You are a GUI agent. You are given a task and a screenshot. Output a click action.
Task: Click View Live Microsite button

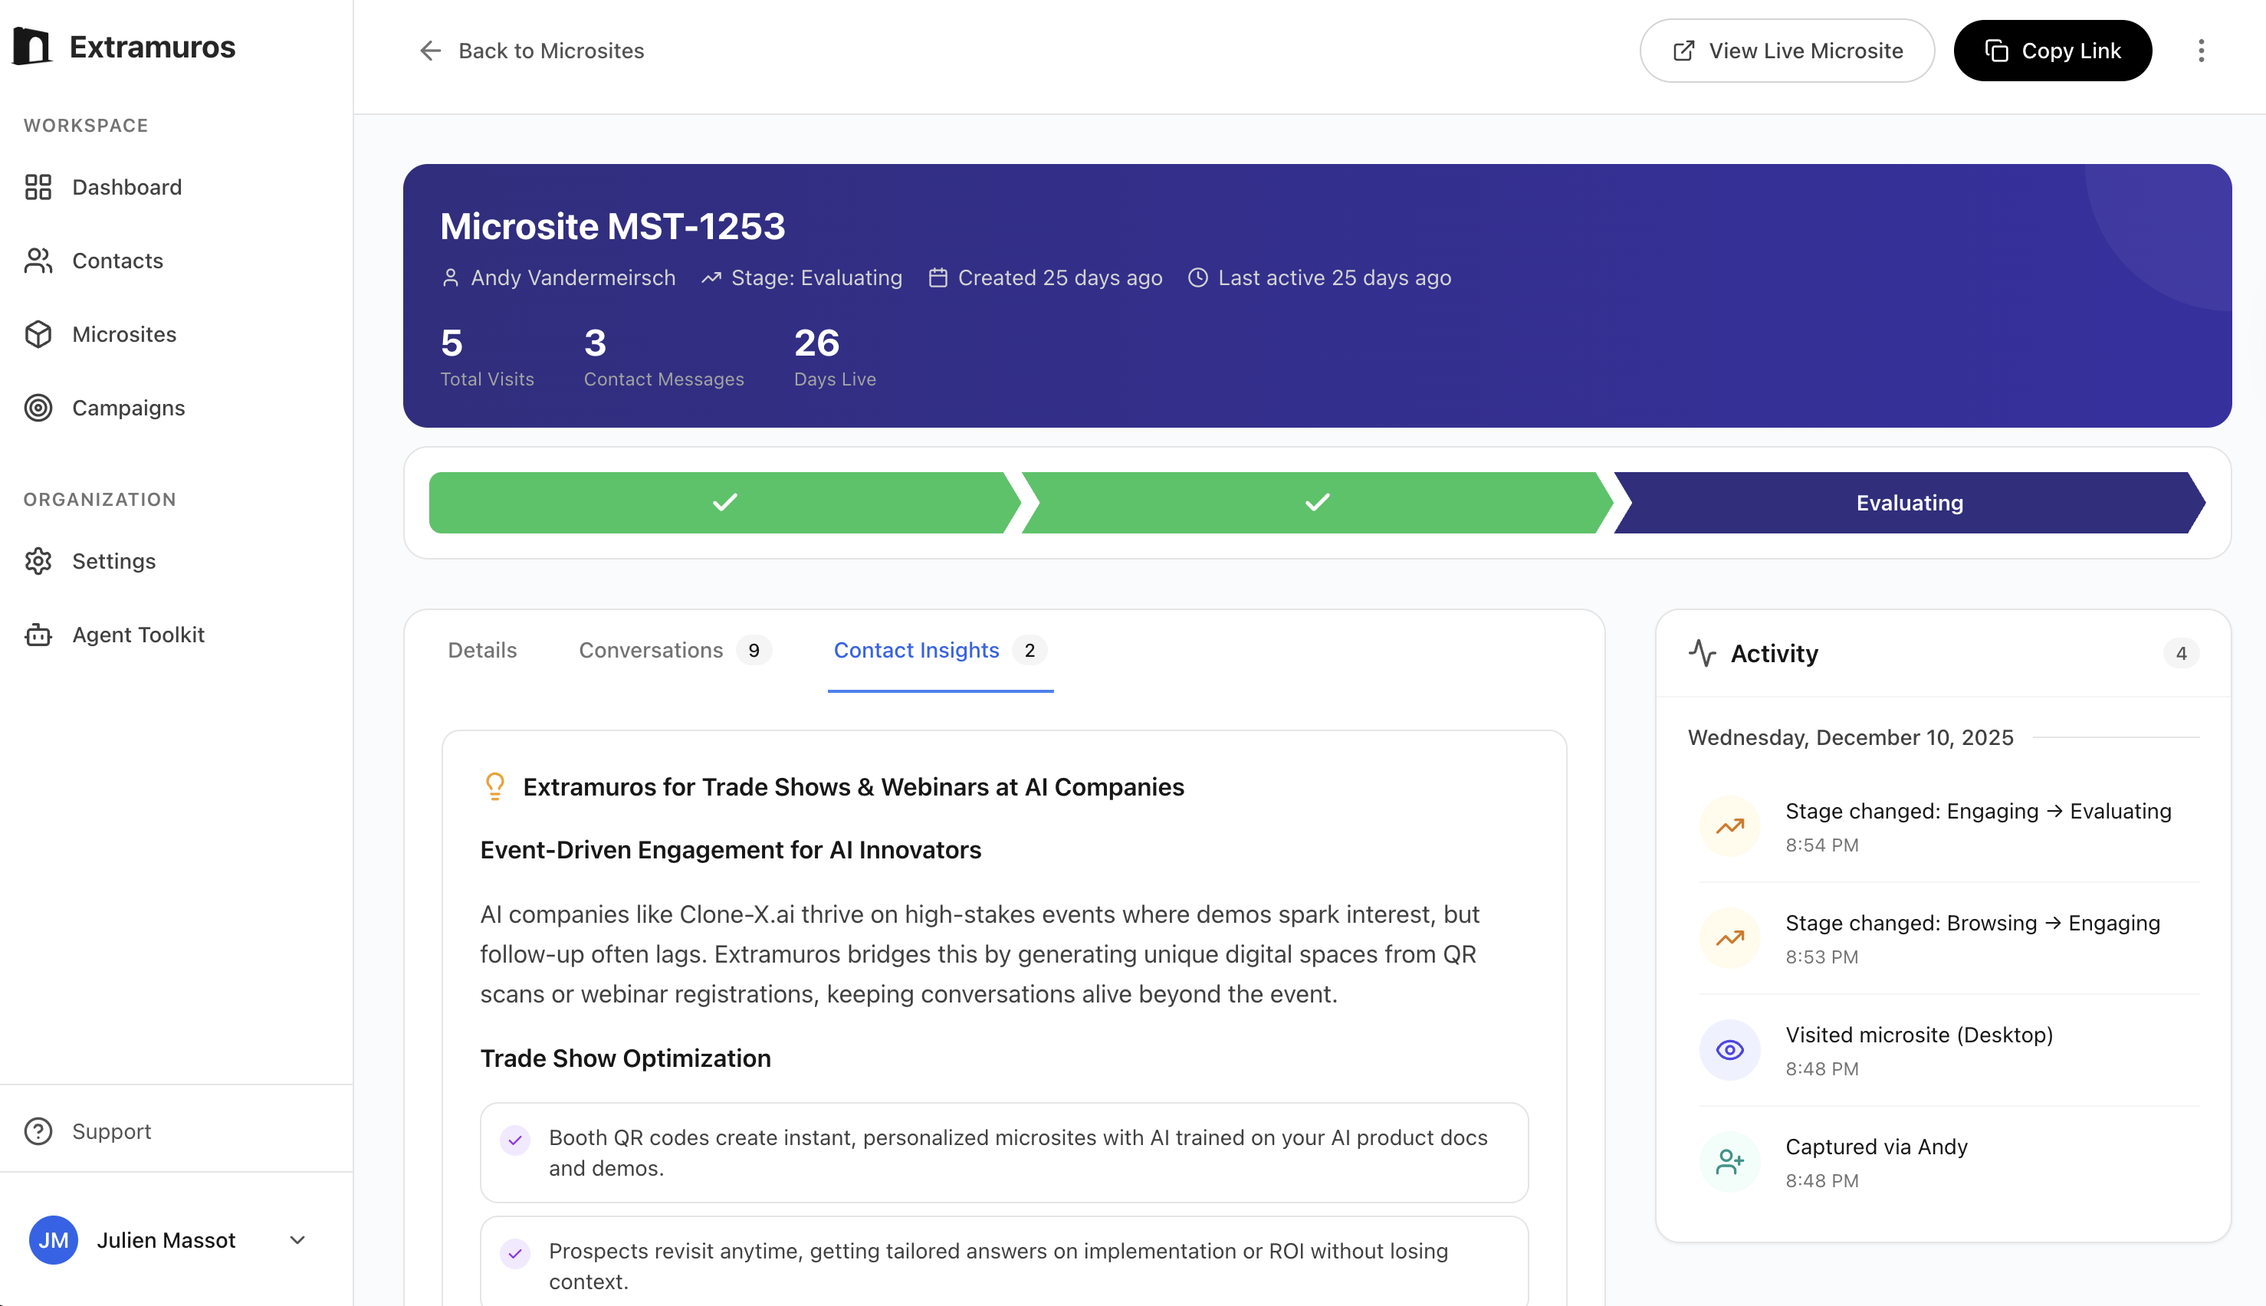(1787, 51)
